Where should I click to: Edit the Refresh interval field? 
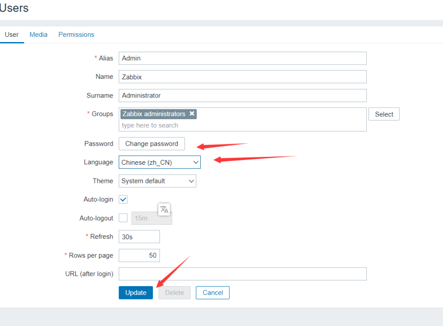point(139,237)
